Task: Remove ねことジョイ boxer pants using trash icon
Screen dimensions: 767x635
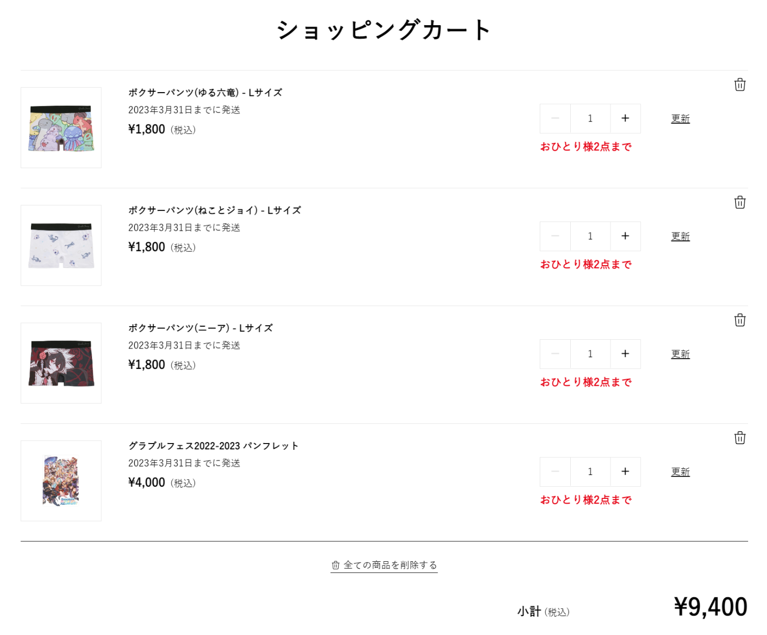Action: coord(739,203)
